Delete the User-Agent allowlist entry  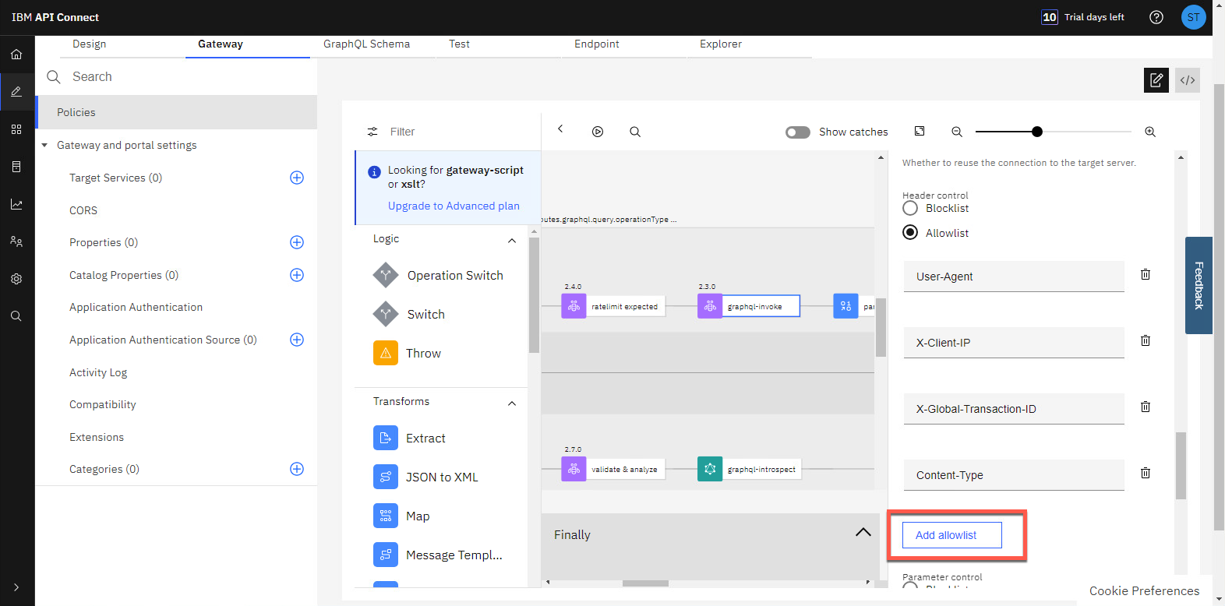coord(1146,274)
